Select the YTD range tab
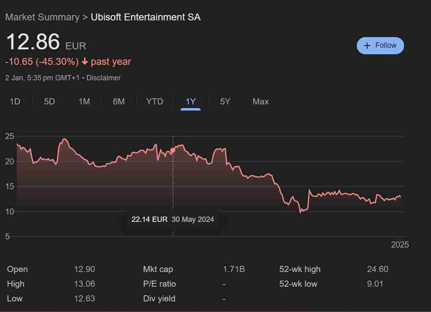 point(155,102)
